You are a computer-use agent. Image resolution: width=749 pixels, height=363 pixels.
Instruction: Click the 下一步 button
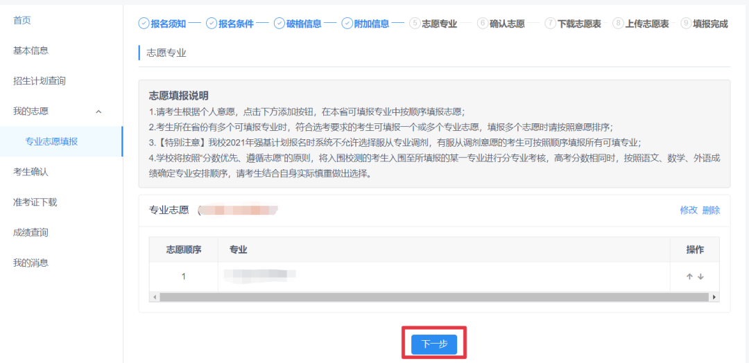(x=433, y=344)
